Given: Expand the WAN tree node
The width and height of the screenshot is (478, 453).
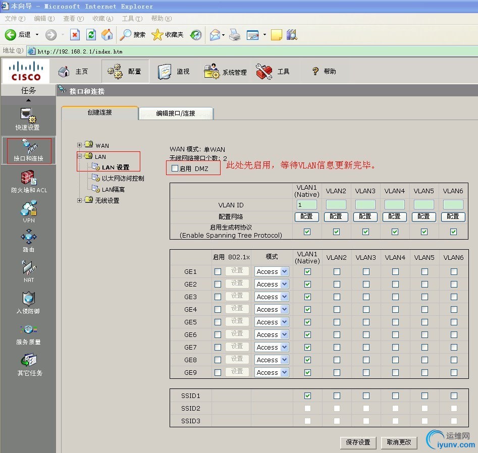Looking at the screenshot, I should click(x=80, y=145).
